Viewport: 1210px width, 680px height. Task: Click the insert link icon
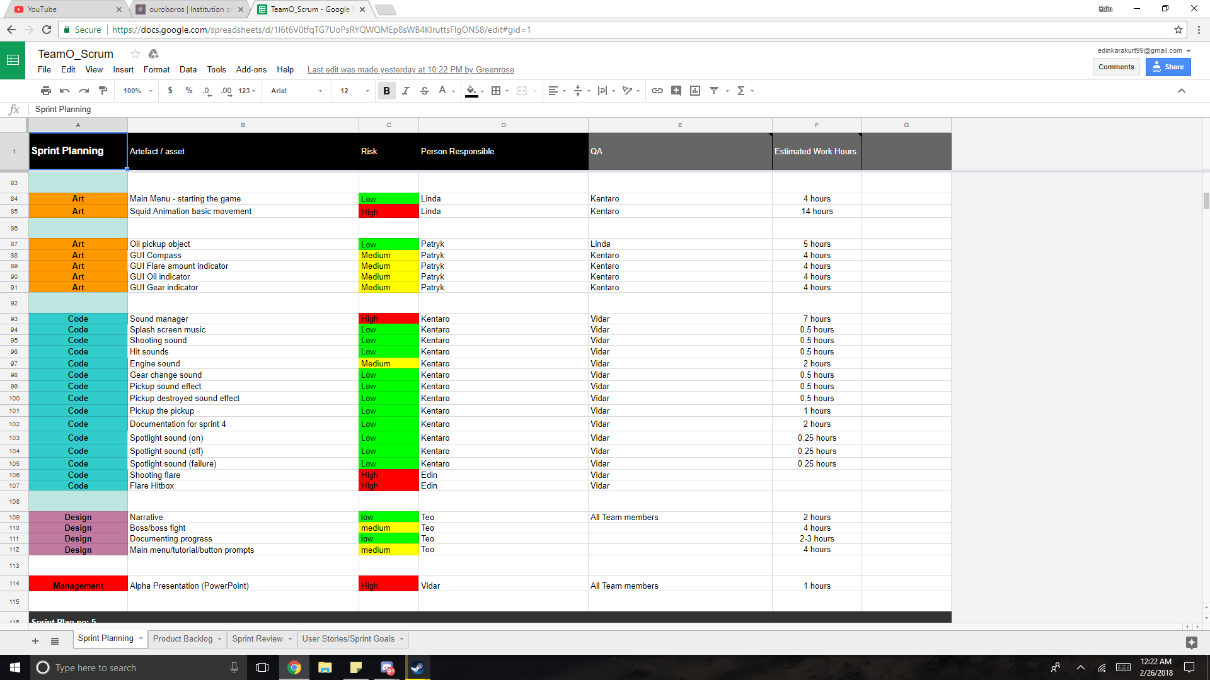[x=657, y=91]
